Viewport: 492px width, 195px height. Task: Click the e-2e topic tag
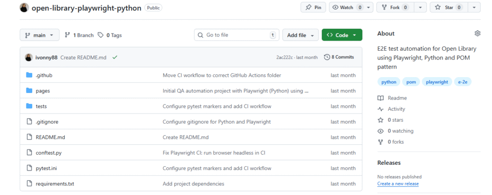pos(463,82)
